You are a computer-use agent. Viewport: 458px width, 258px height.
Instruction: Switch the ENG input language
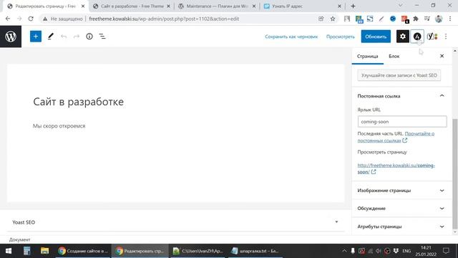(406, 251)
